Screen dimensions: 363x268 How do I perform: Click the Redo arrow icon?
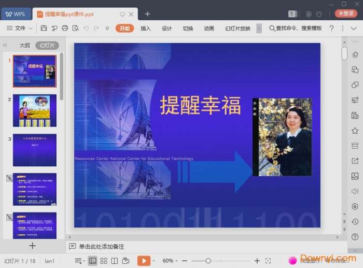(x=96, y=28)
